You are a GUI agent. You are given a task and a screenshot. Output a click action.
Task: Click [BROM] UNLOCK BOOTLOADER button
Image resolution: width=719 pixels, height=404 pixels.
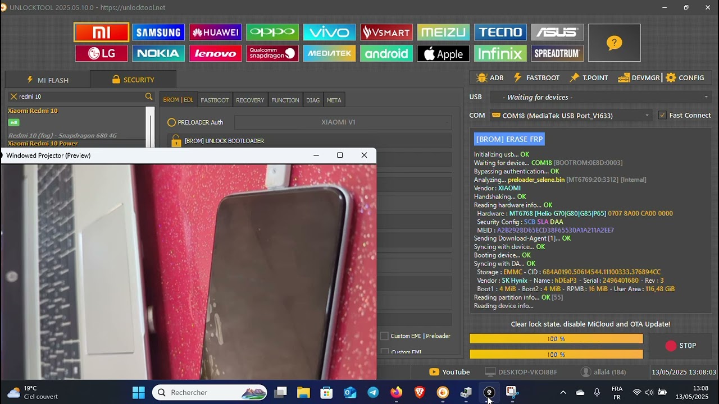(311, 141)
